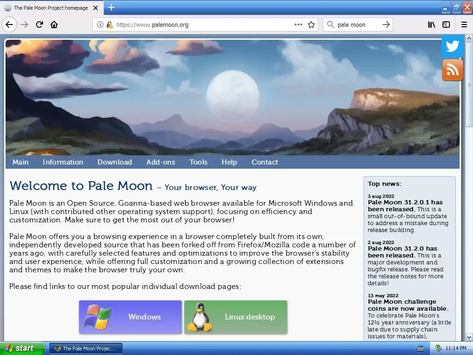Click 'Your browser, Your way' tagline
473x355 pixels.
pyautogui.click(x=210, y=188)
